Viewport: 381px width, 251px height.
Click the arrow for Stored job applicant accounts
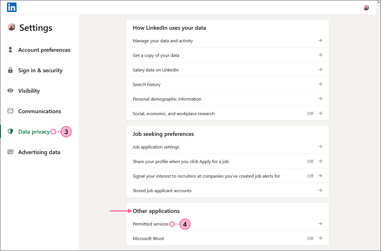[320, 190]
